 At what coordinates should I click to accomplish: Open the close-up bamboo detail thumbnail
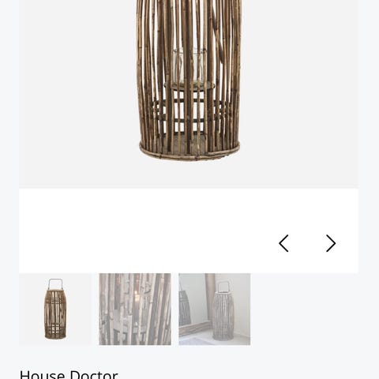(x=135, y=310)
